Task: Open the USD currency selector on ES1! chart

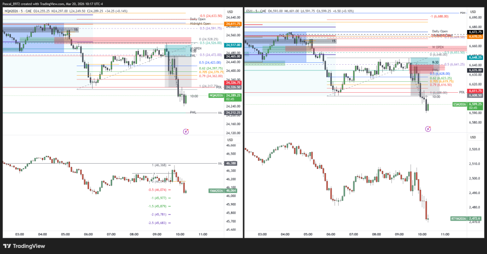Action: click(x=472, y=12)
